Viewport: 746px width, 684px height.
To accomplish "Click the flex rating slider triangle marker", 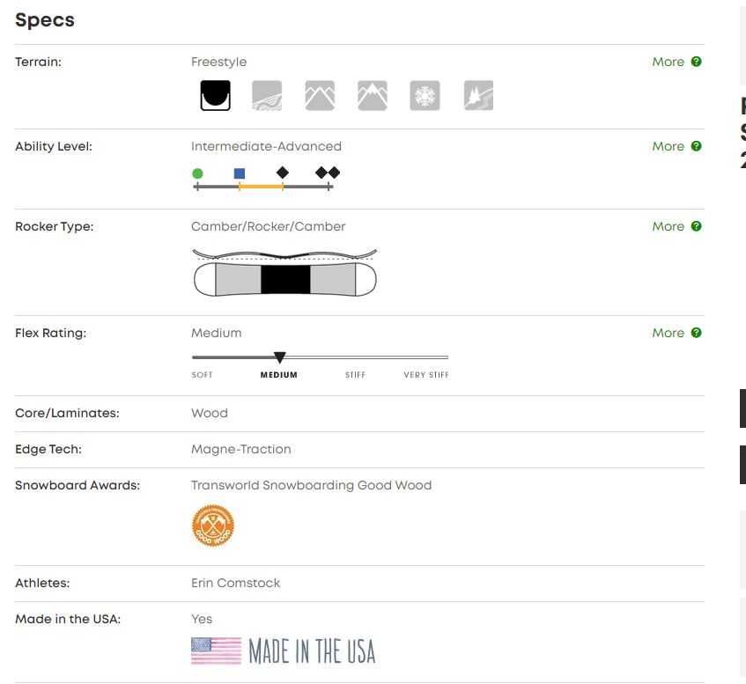I will [x=279, y=357].
